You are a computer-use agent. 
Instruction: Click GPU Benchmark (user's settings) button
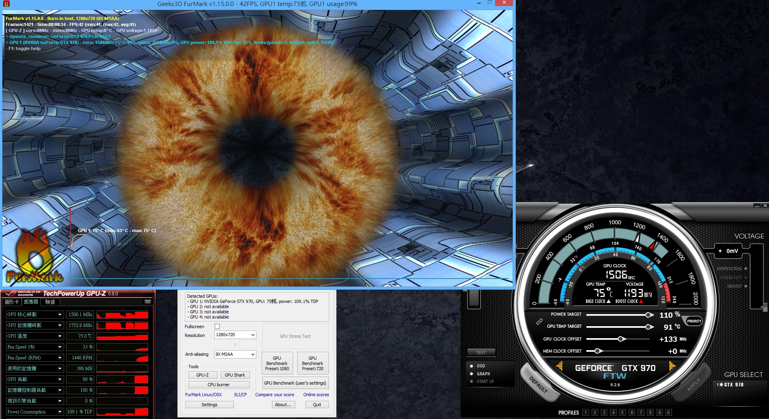295,383
